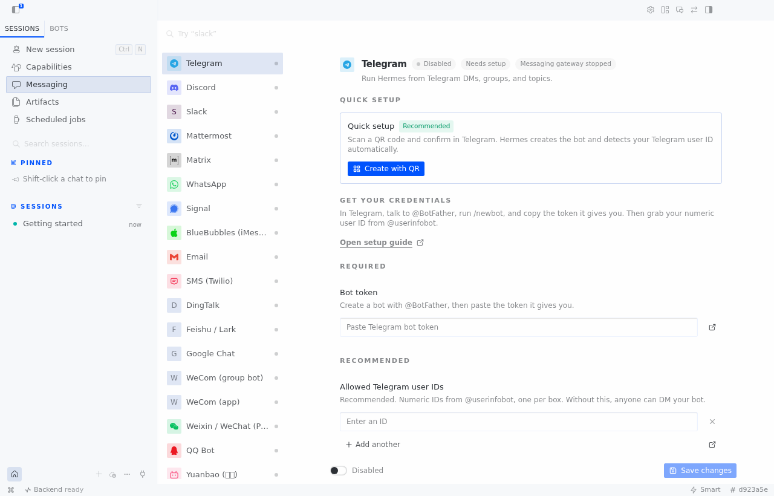Start a New session
This screenshot has width=774, height=496.
pos(79,50)
